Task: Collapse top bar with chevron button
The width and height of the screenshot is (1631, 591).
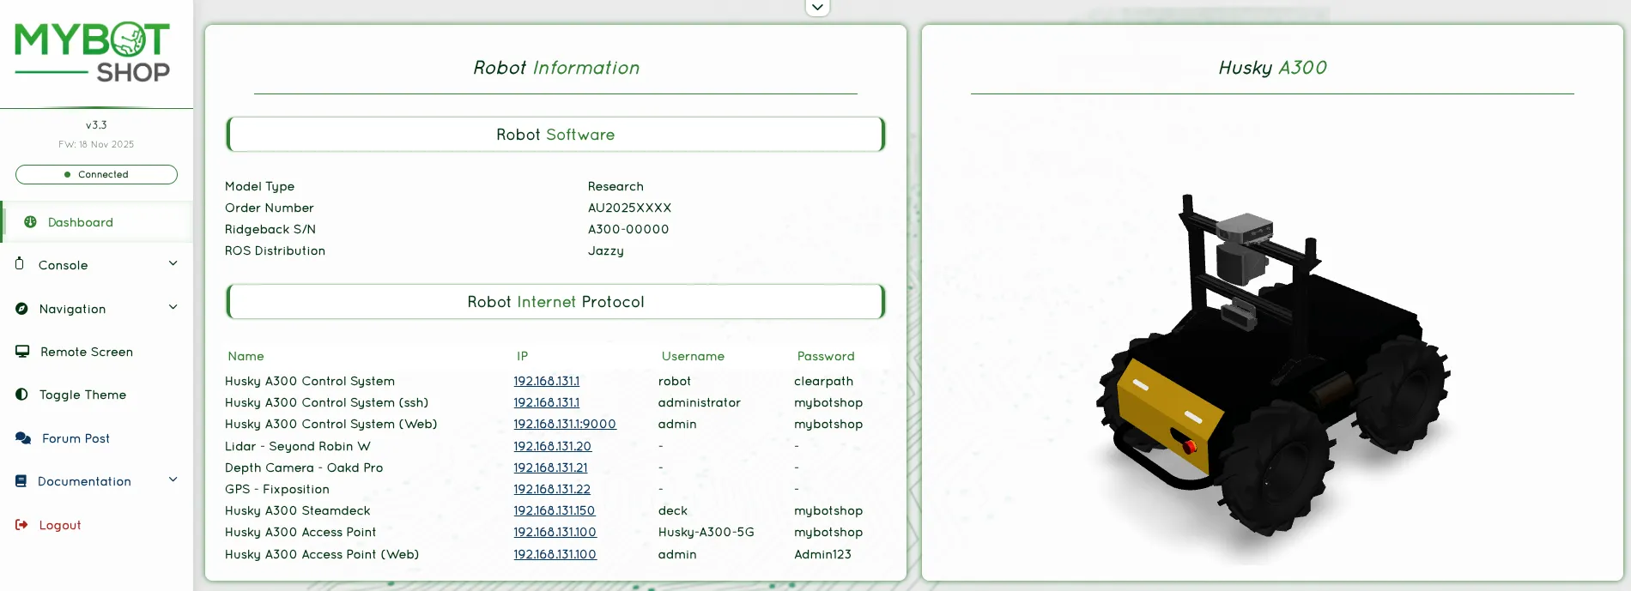Action: tap(817, 8)
